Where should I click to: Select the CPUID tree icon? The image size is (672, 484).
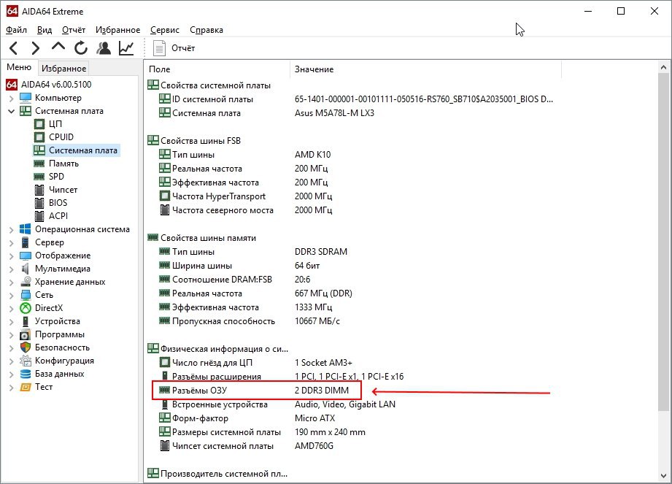(39, 137)
